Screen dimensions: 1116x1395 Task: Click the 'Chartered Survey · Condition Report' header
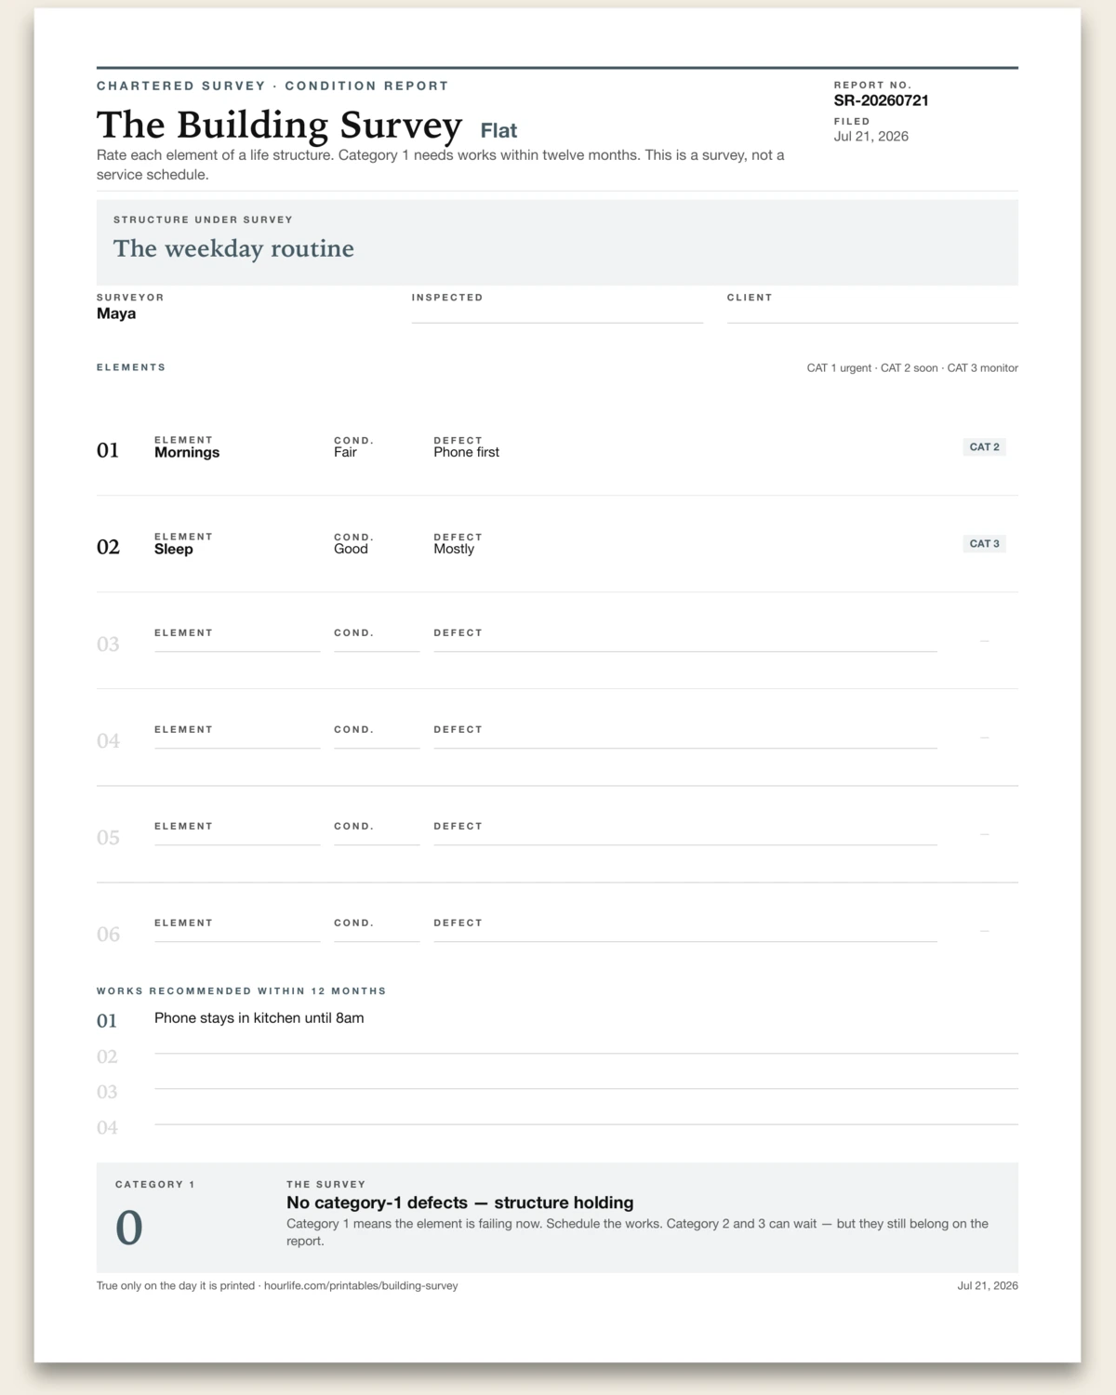272,86
